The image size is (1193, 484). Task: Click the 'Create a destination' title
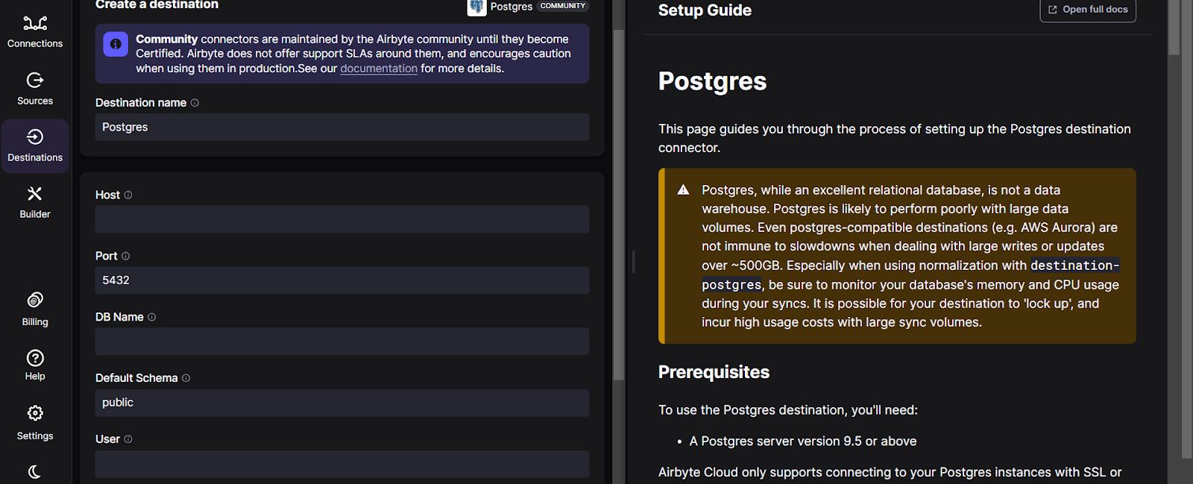[157, 5]
